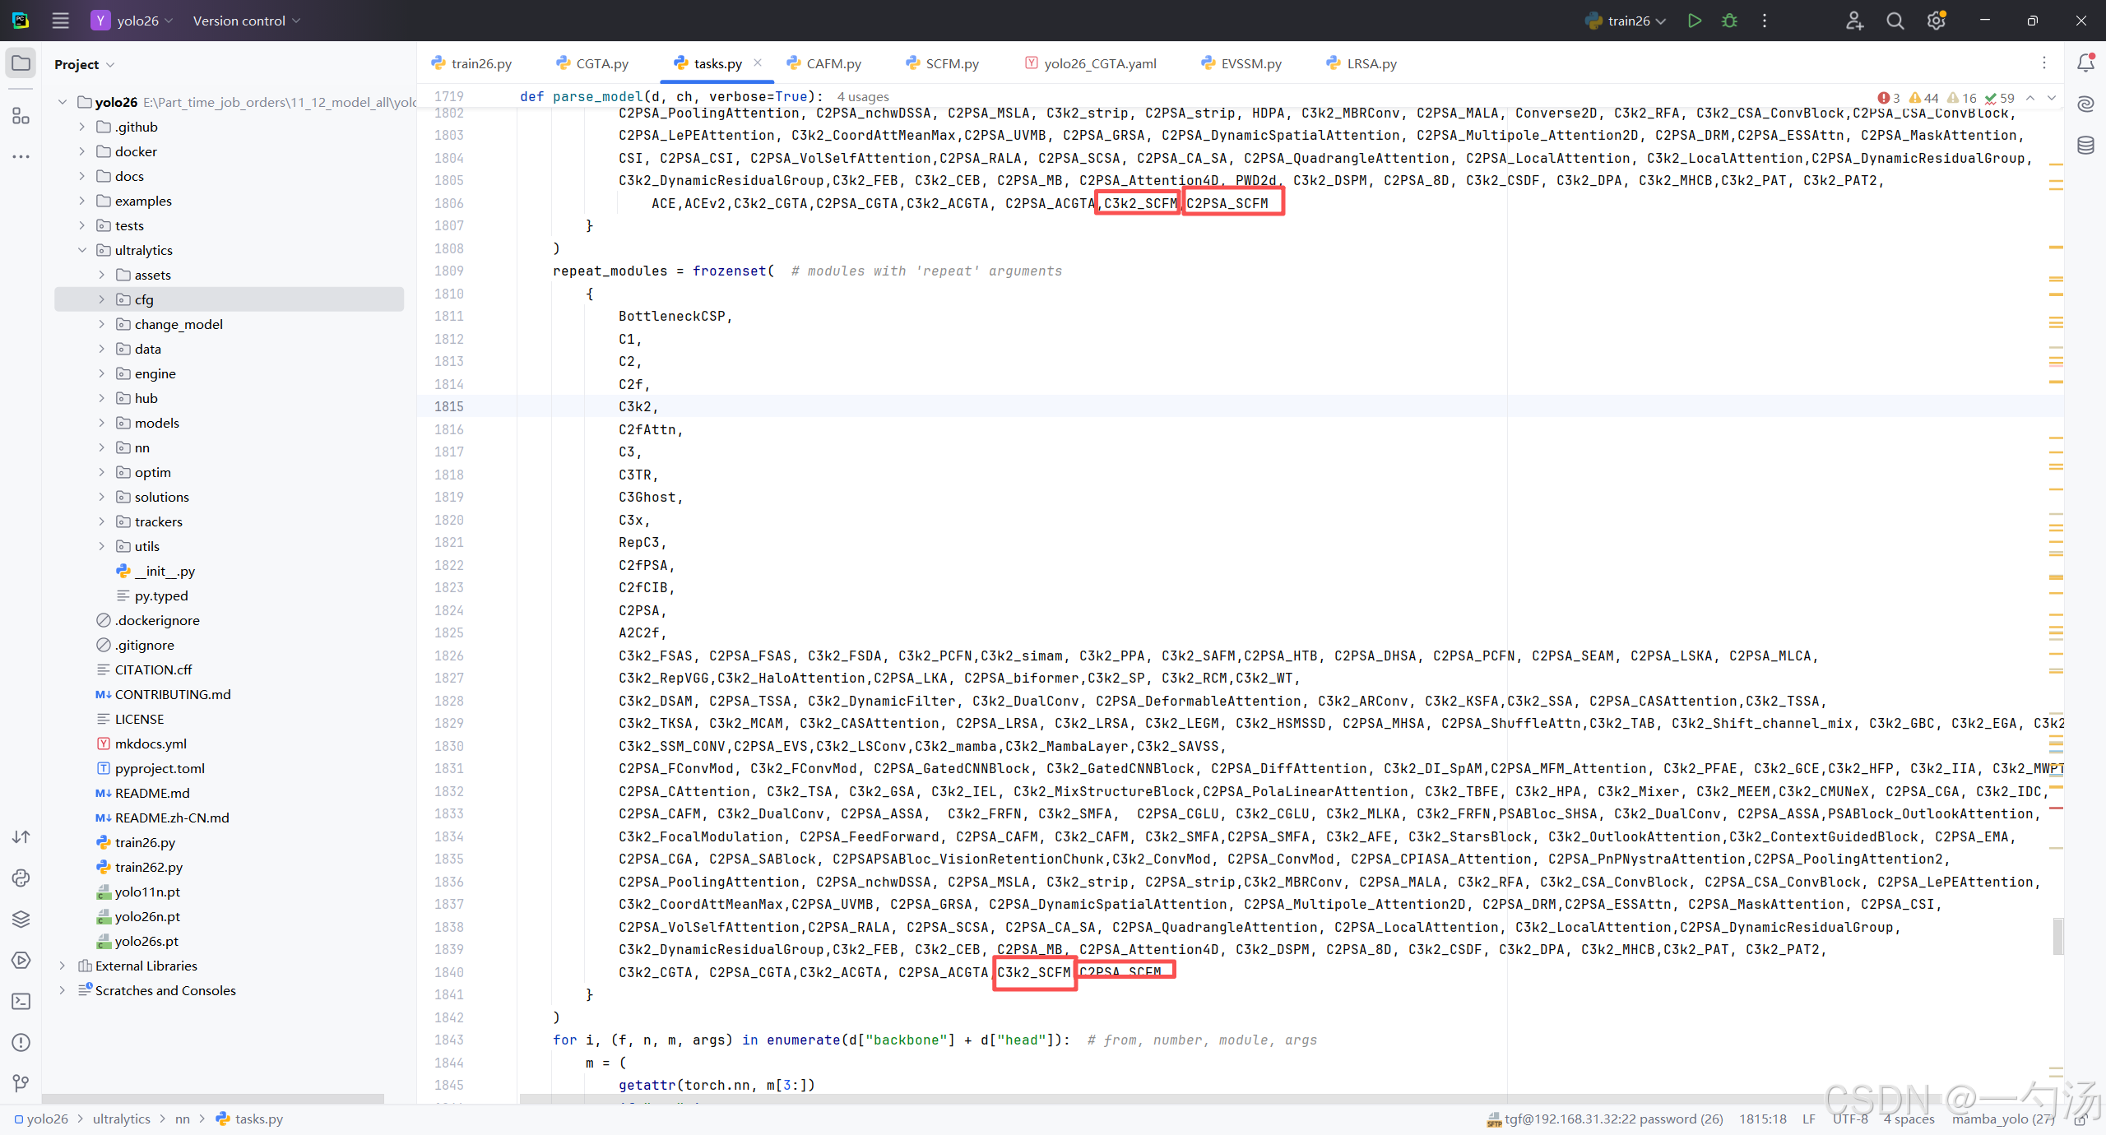Open Search Everywhere magnifier
2106x1135 pixels.
1895,21
